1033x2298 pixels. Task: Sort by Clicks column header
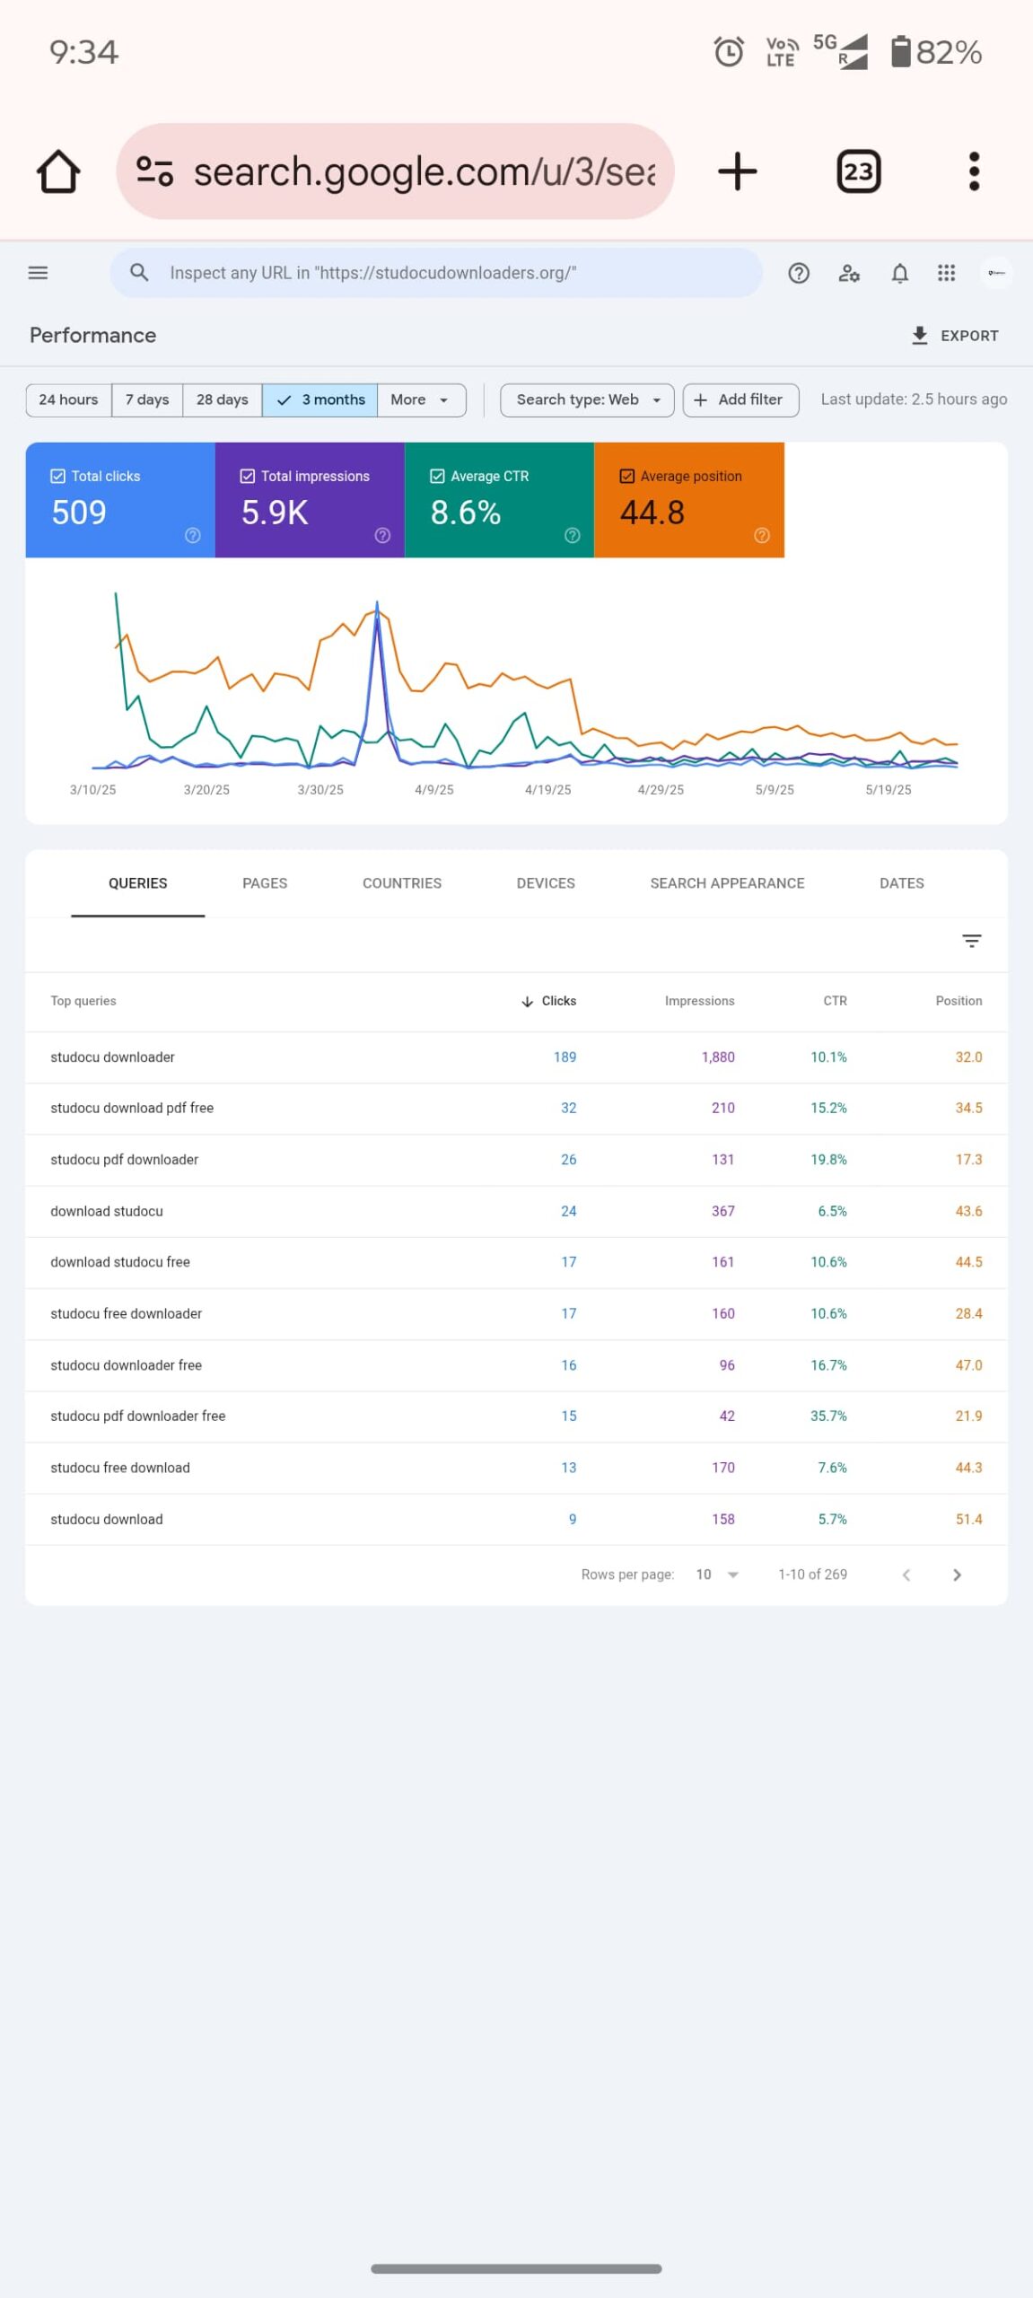coord(548,1001)
